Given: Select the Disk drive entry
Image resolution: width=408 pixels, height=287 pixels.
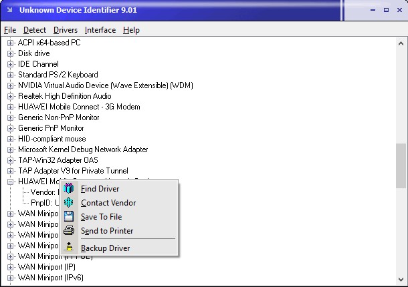Looking at the screenshot, I should (x=34, y=53).
